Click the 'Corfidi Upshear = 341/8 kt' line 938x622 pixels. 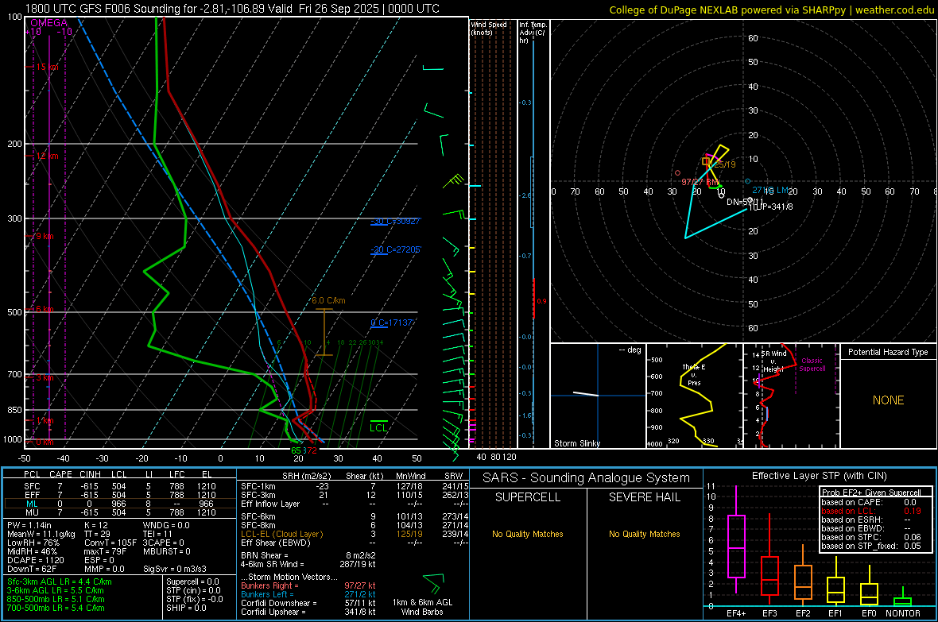308,611
